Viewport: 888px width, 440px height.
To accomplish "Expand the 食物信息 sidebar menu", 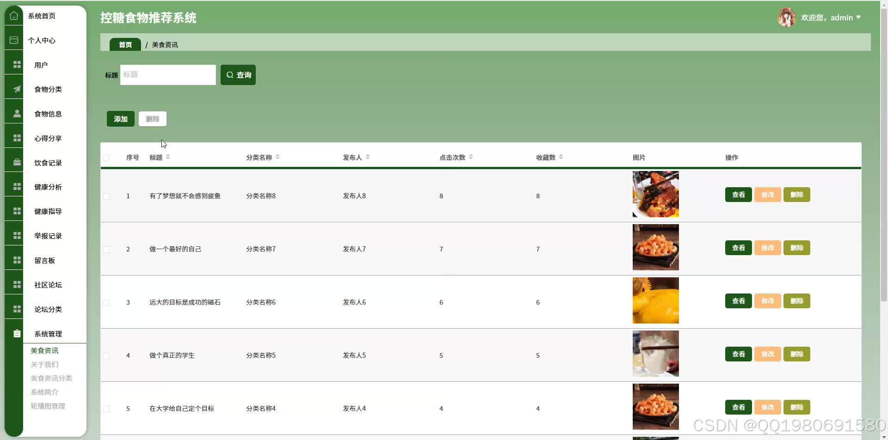I will point(48,114).
